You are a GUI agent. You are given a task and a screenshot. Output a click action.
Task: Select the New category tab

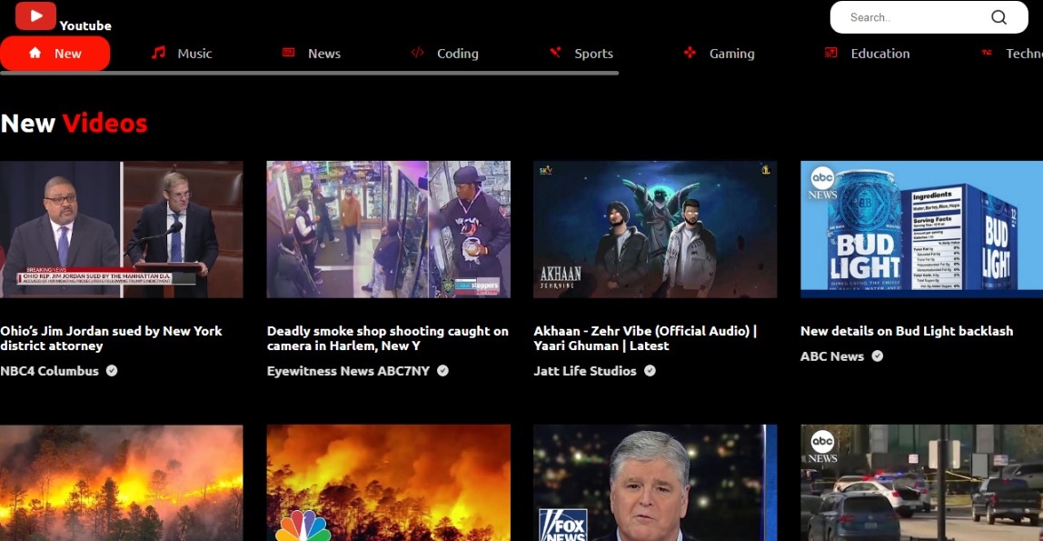[x=55, y=54]
